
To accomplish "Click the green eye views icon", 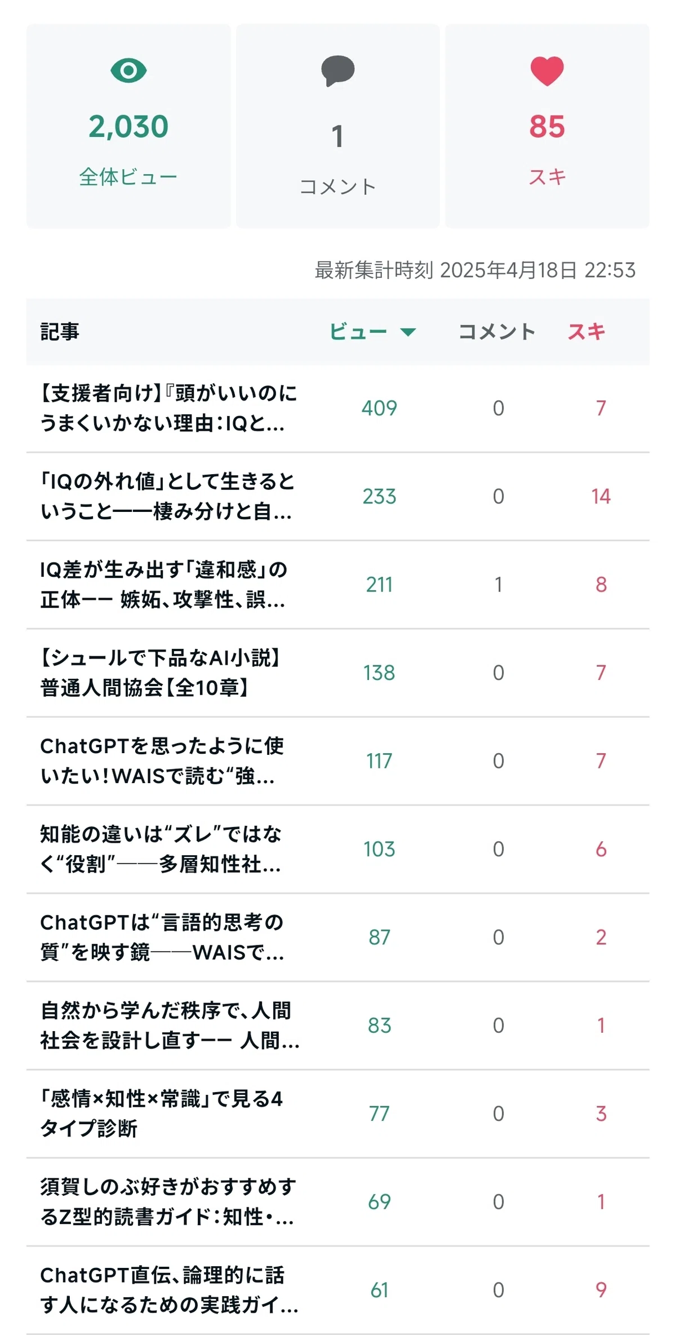I will click(128, 70).
